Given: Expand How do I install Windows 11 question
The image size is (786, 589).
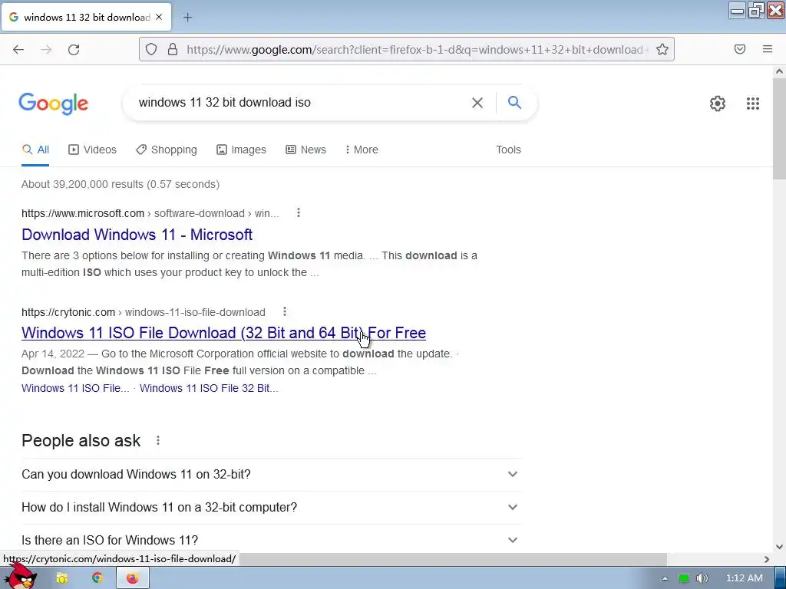Looking at the screenshot, I should pyautogui.click(x=271, y=508).
